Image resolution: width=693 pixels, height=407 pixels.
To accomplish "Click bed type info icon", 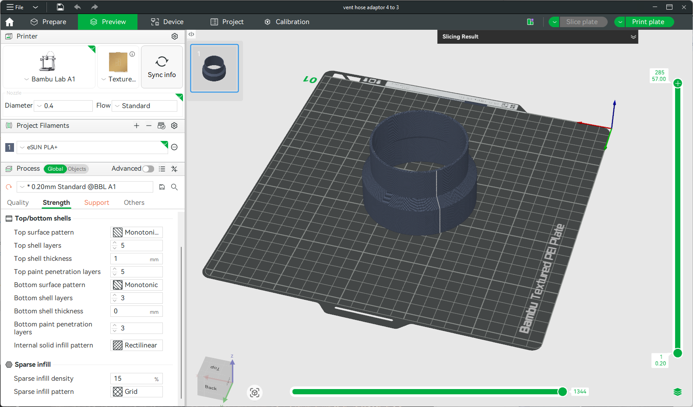I will click(x=132, y=54).
